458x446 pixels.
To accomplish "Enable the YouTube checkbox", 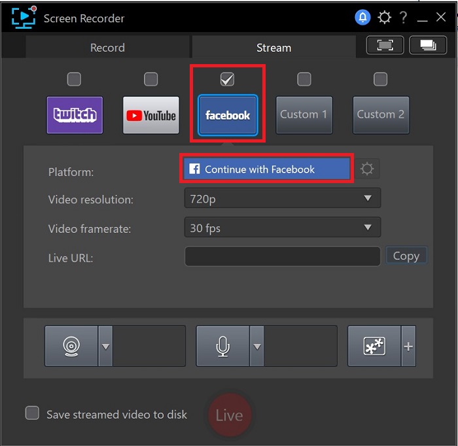I will coord(151,79).
